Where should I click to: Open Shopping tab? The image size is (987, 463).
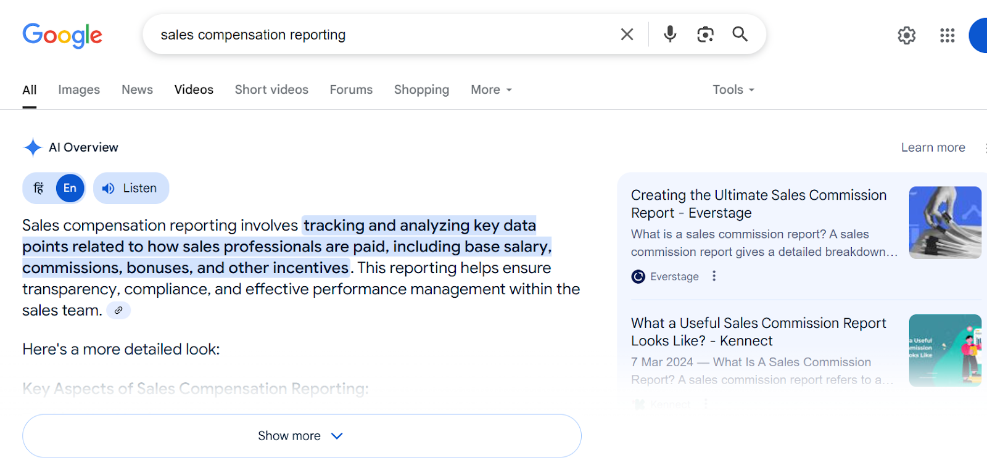[421, 90]
